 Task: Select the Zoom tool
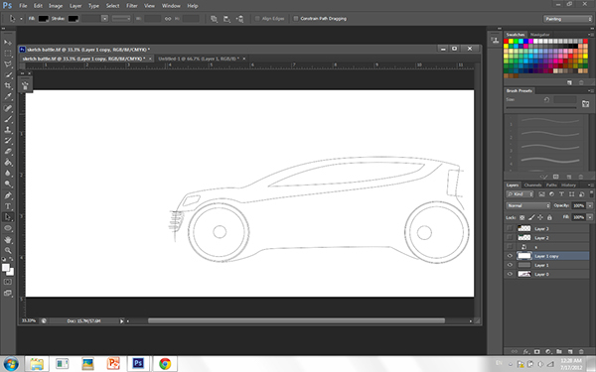click(x=8, y=250)
